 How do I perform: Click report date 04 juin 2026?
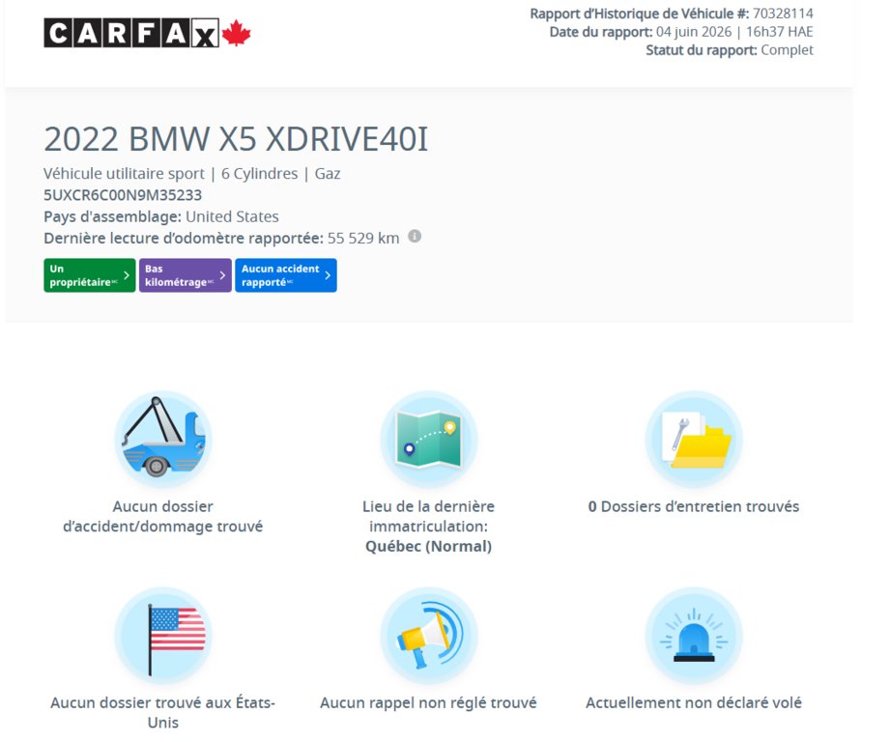pyautogui.click(x=694, y=32)
